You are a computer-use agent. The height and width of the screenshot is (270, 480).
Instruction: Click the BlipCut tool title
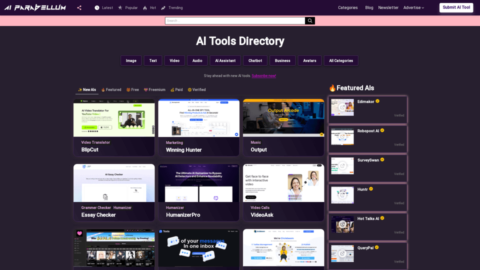click(x=89, y=149)
